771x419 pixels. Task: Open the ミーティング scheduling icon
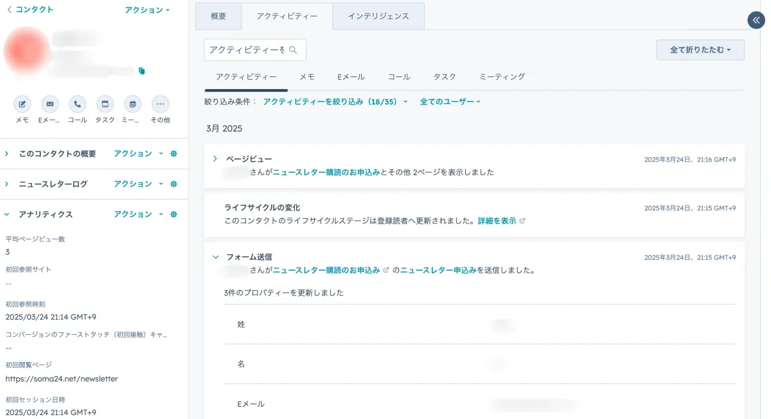[x=132, y=103]
